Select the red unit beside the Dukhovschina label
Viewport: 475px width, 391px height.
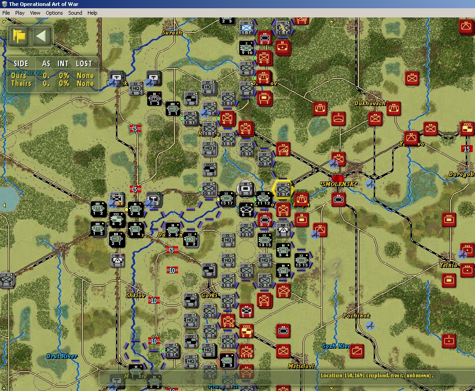394,108
